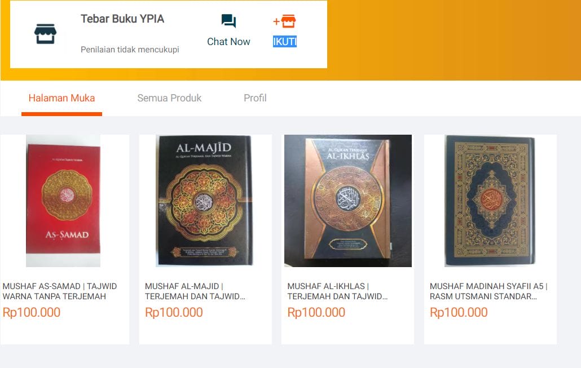Viewport: 581px width, 368px height.
Task: Go to the Profil tab
Action: pyautogui.click(x=255, y=98)
